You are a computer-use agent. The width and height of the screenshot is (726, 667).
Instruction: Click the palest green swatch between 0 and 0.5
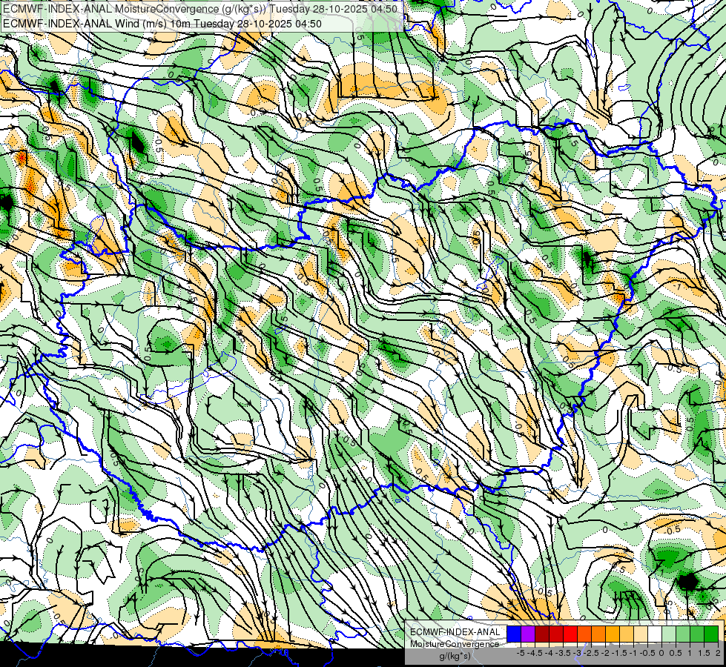[669, 634]
